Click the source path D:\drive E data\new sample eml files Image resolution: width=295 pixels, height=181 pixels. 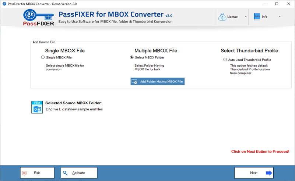[74, 109]
